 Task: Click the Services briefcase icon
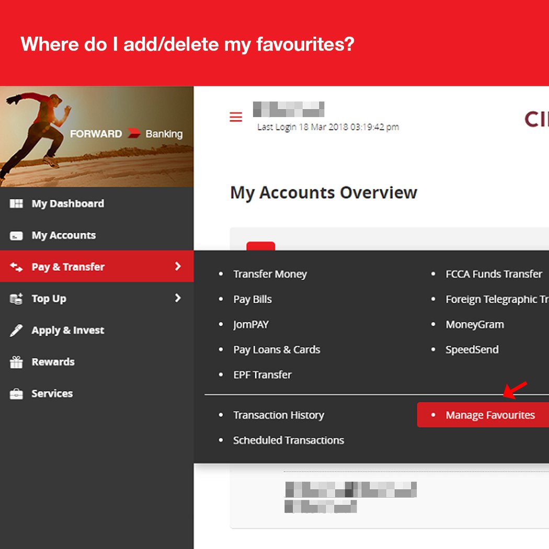[16, 394]
